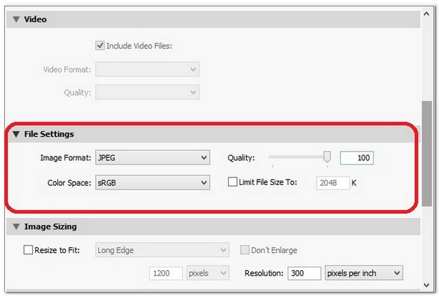The image size is (439, 296).
Task: Open the video Quality dropdown
Action: coord(147,93)
